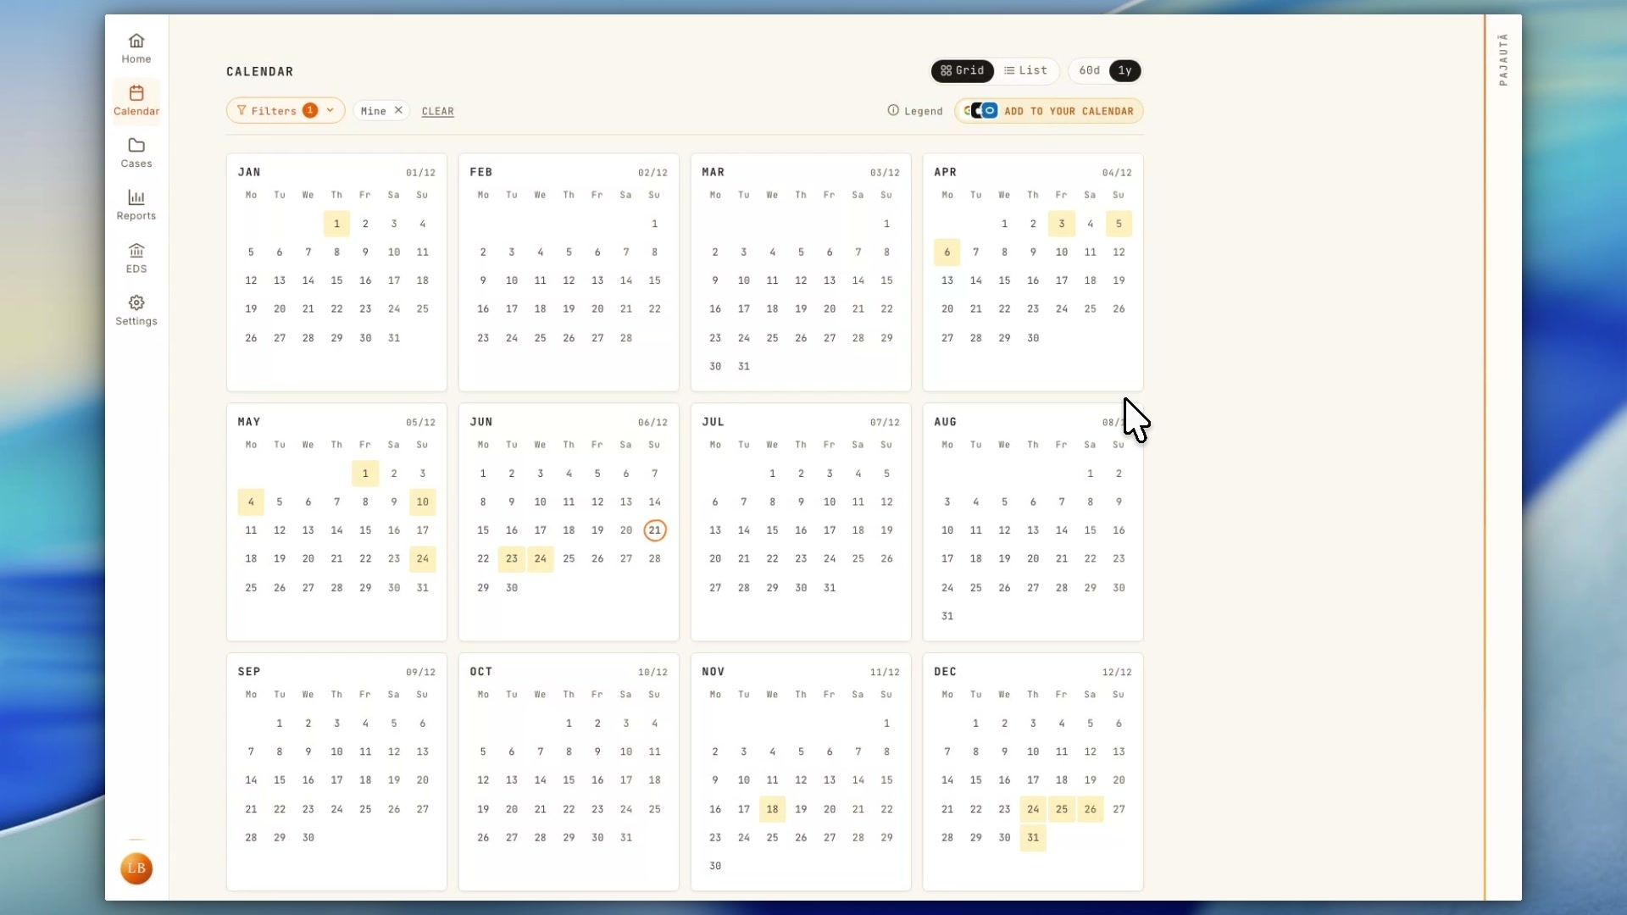Click the LB user avatar
Image resolution: width=1627 pixels, height=915 pixels.
136,868
